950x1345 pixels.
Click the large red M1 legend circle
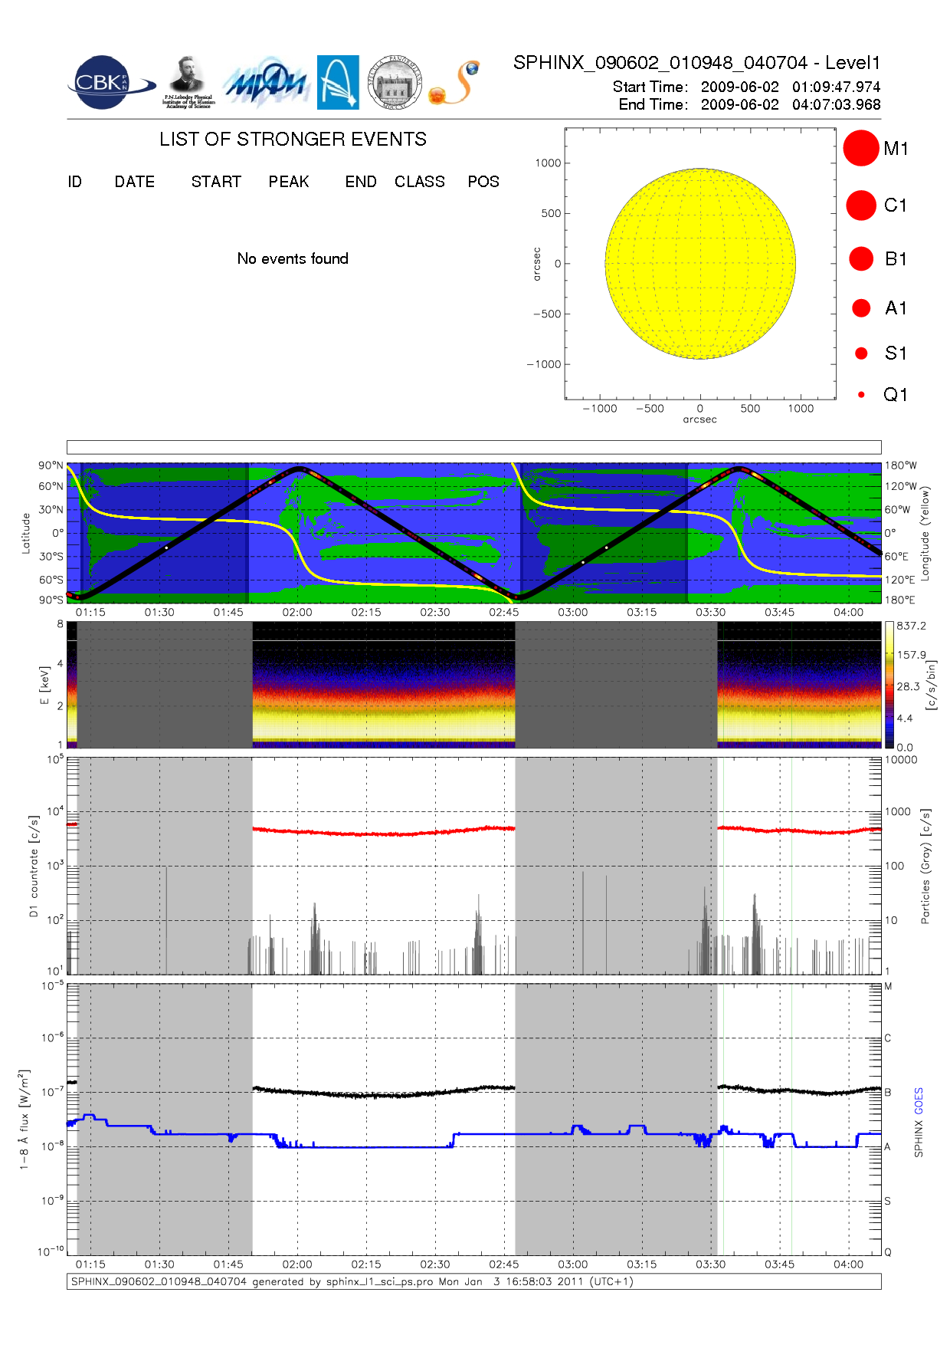[860, 148]
